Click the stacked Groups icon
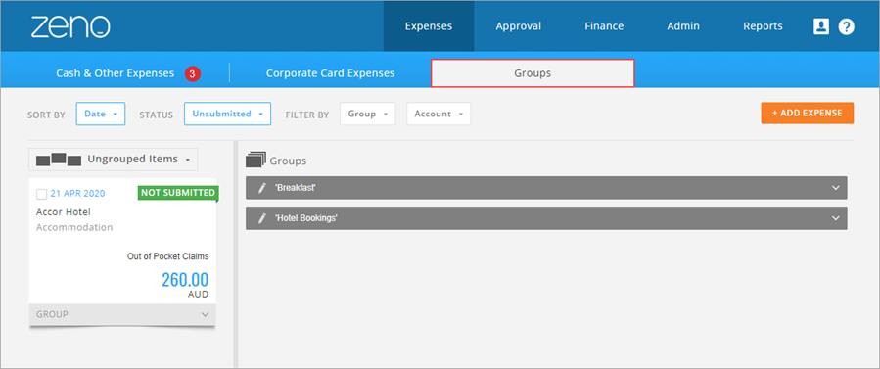Image resolution: width=880 pixels, height=369 pixels. 255,160
